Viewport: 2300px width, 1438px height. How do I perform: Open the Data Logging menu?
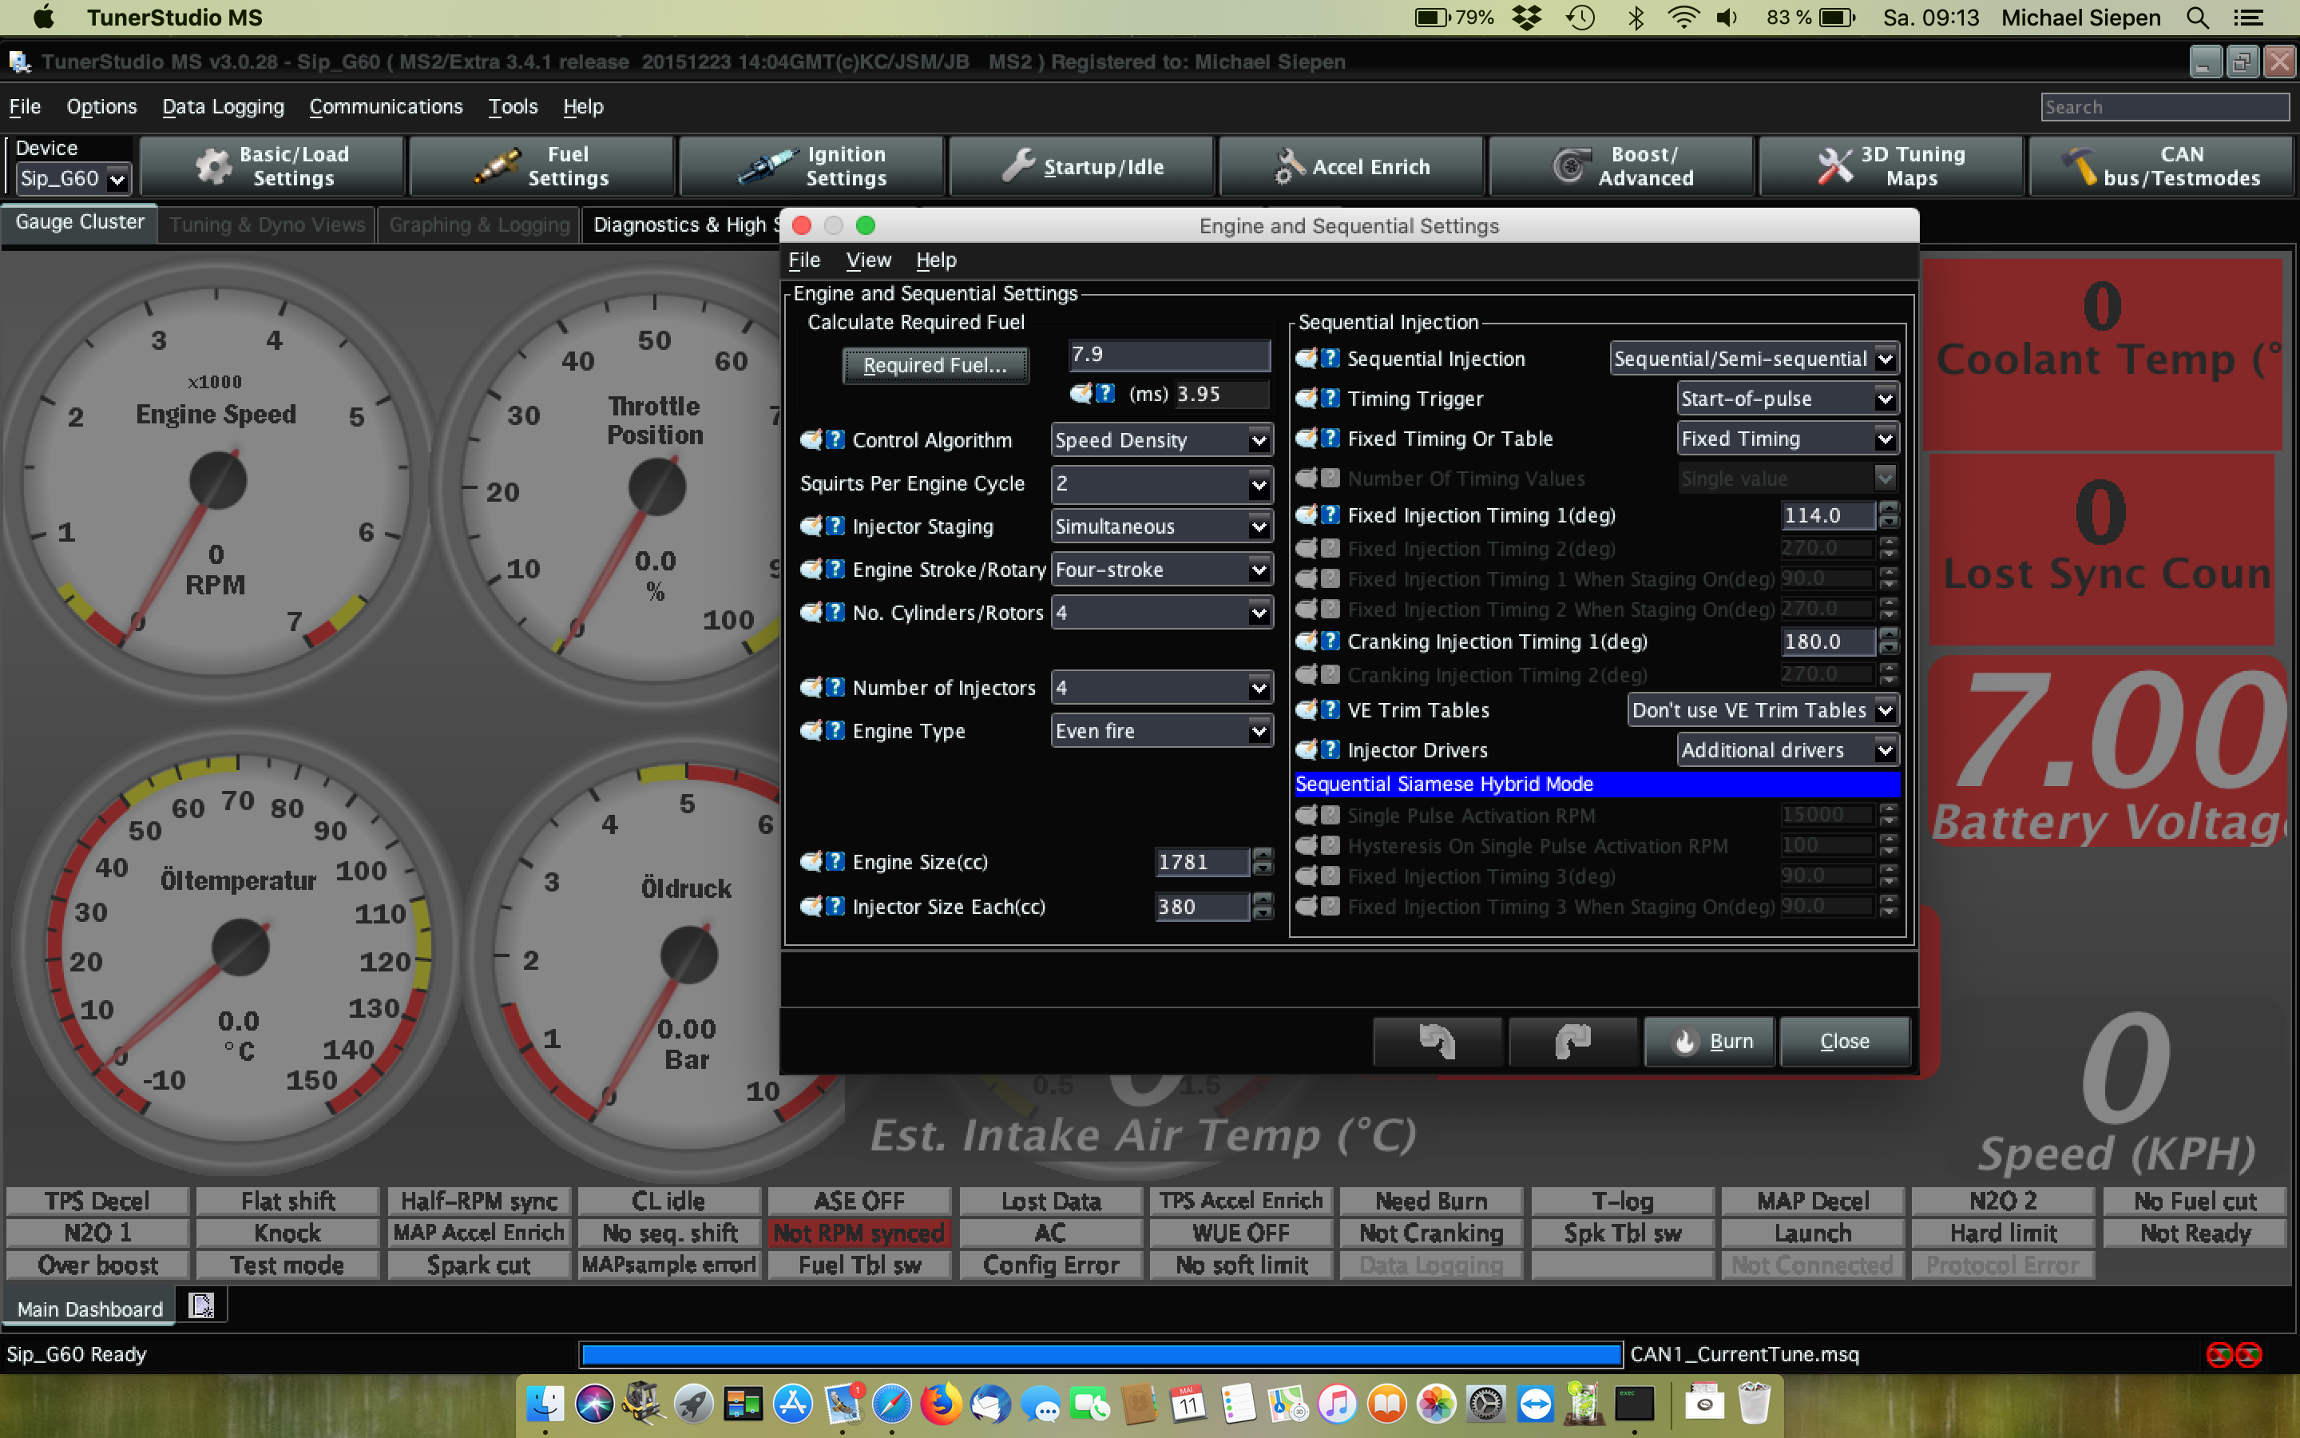point(222,106)
